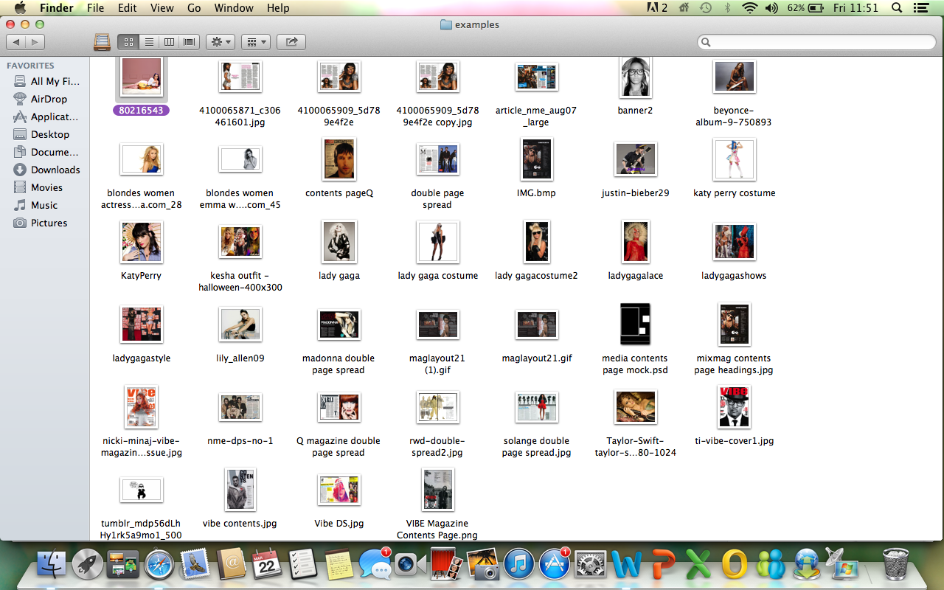Viewport: 944px width, 590px height.
Task: Open App Store from the Dock
Action: [555, 566]
